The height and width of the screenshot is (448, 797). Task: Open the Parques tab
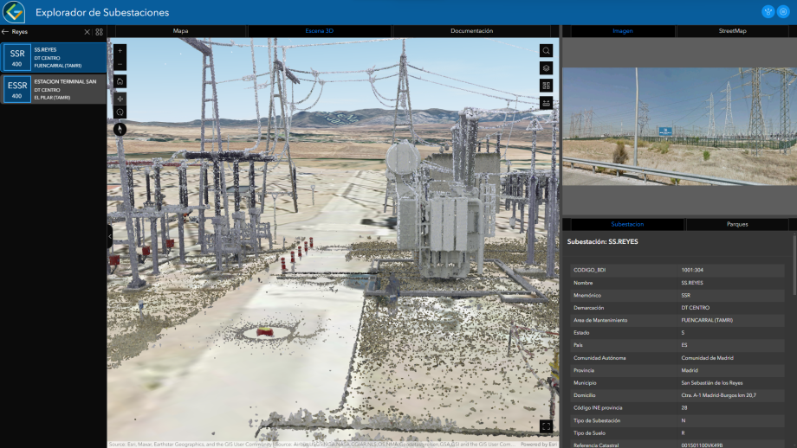click(x=737, y=224)
